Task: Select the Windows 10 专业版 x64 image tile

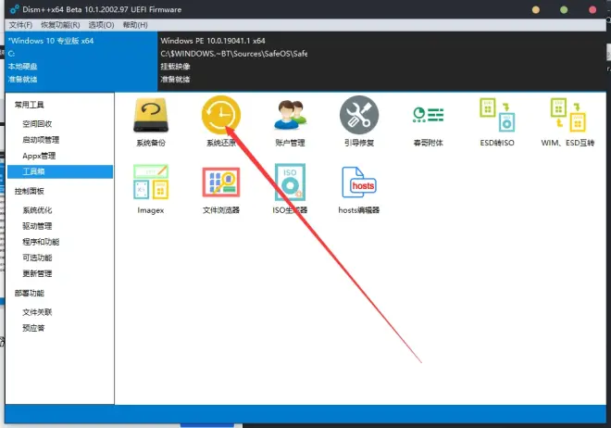Action: (81, 60)
